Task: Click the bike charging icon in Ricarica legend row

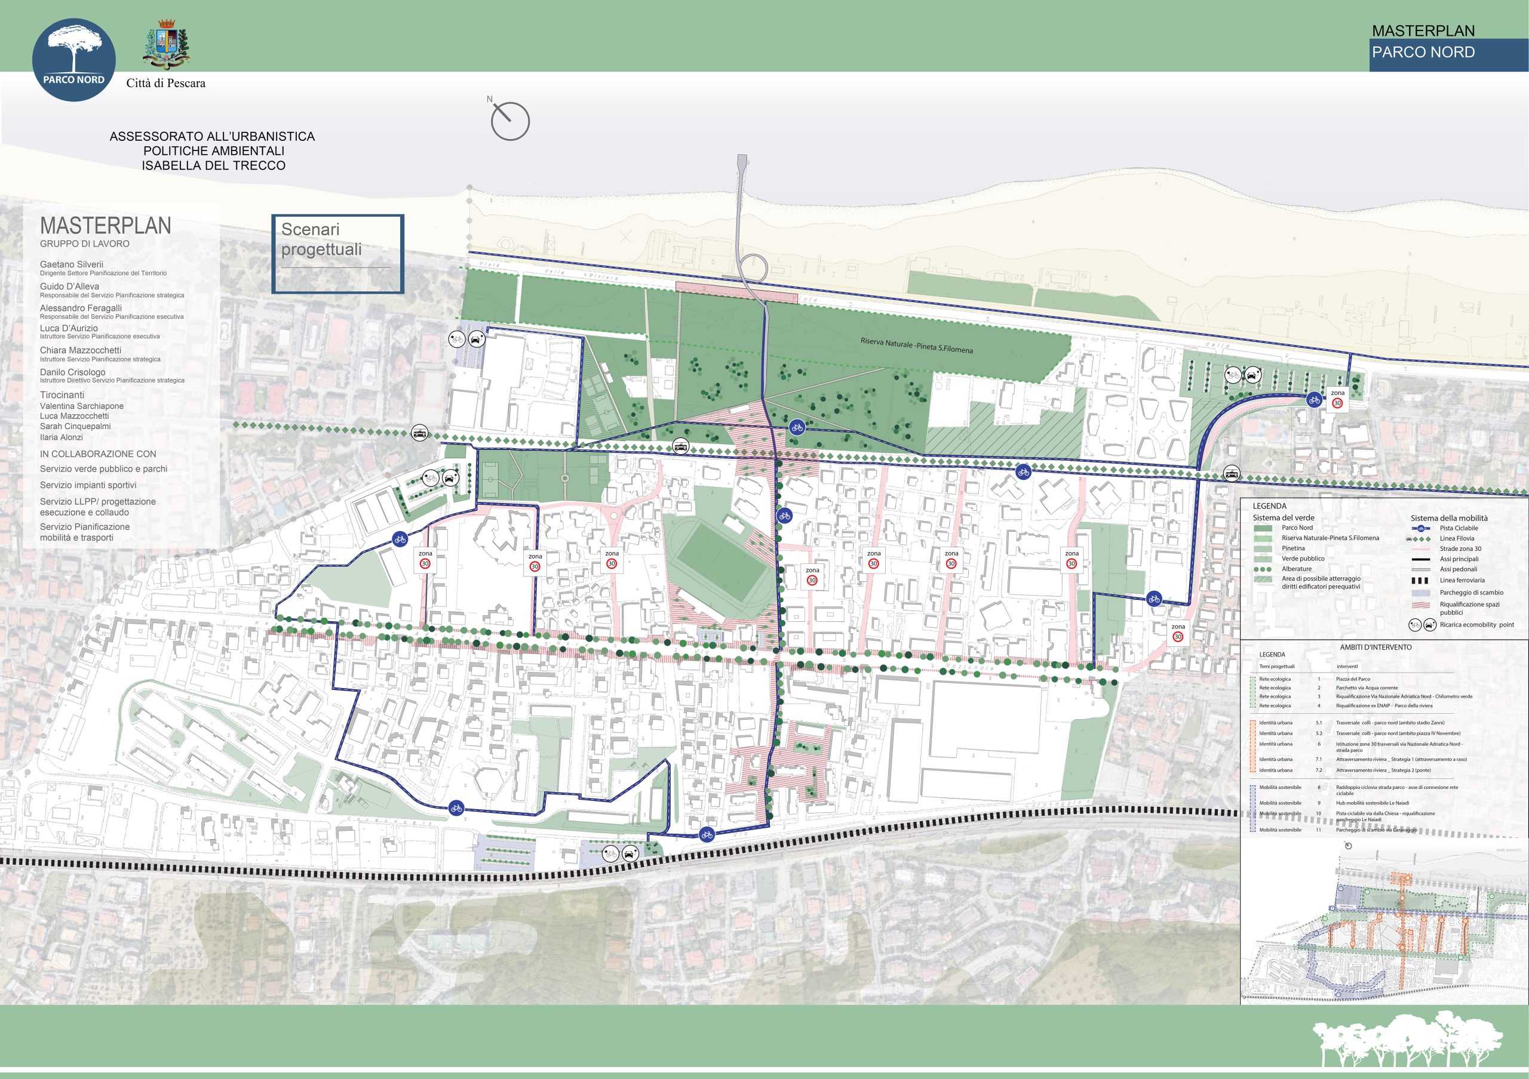Action: [x=1415, y=625]
